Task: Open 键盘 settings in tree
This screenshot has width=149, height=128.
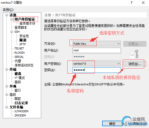Action: 18,74
